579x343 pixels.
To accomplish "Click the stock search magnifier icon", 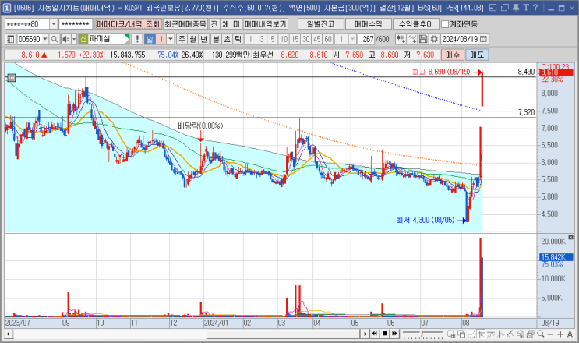I will [x=55, y=39].
